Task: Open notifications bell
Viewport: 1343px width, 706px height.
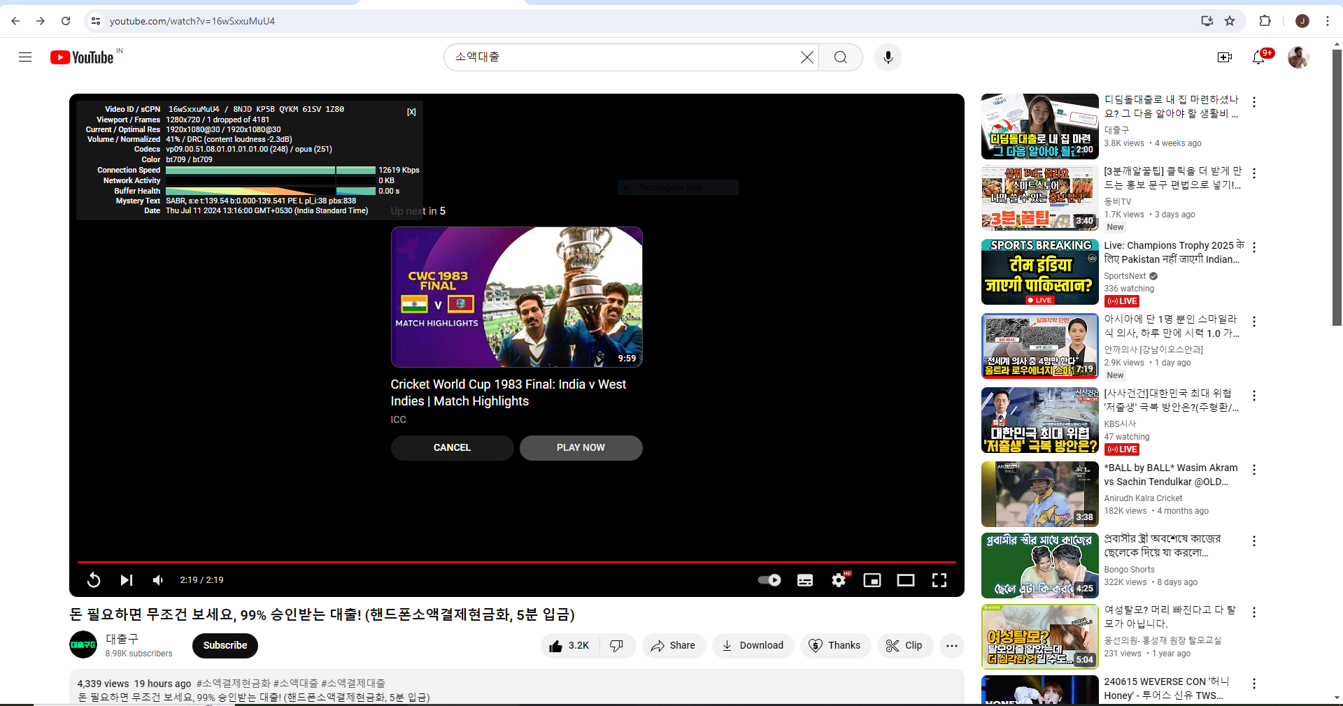Action: pos(1259,57)
